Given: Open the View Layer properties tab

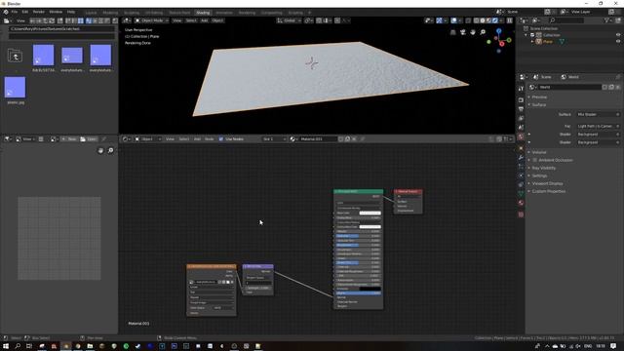Looking at the screenshot, I should pos(521,118).
